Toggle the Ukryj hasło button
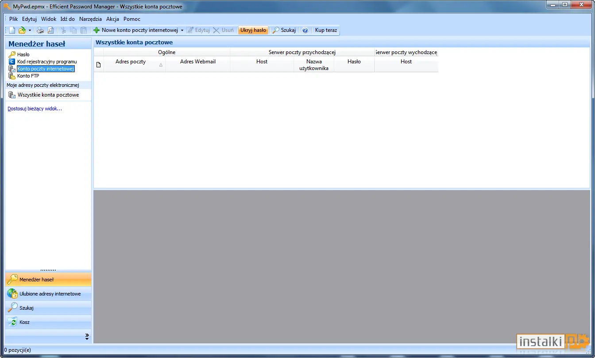The height and width of the screenshot is (358, 595). [253, 30]
